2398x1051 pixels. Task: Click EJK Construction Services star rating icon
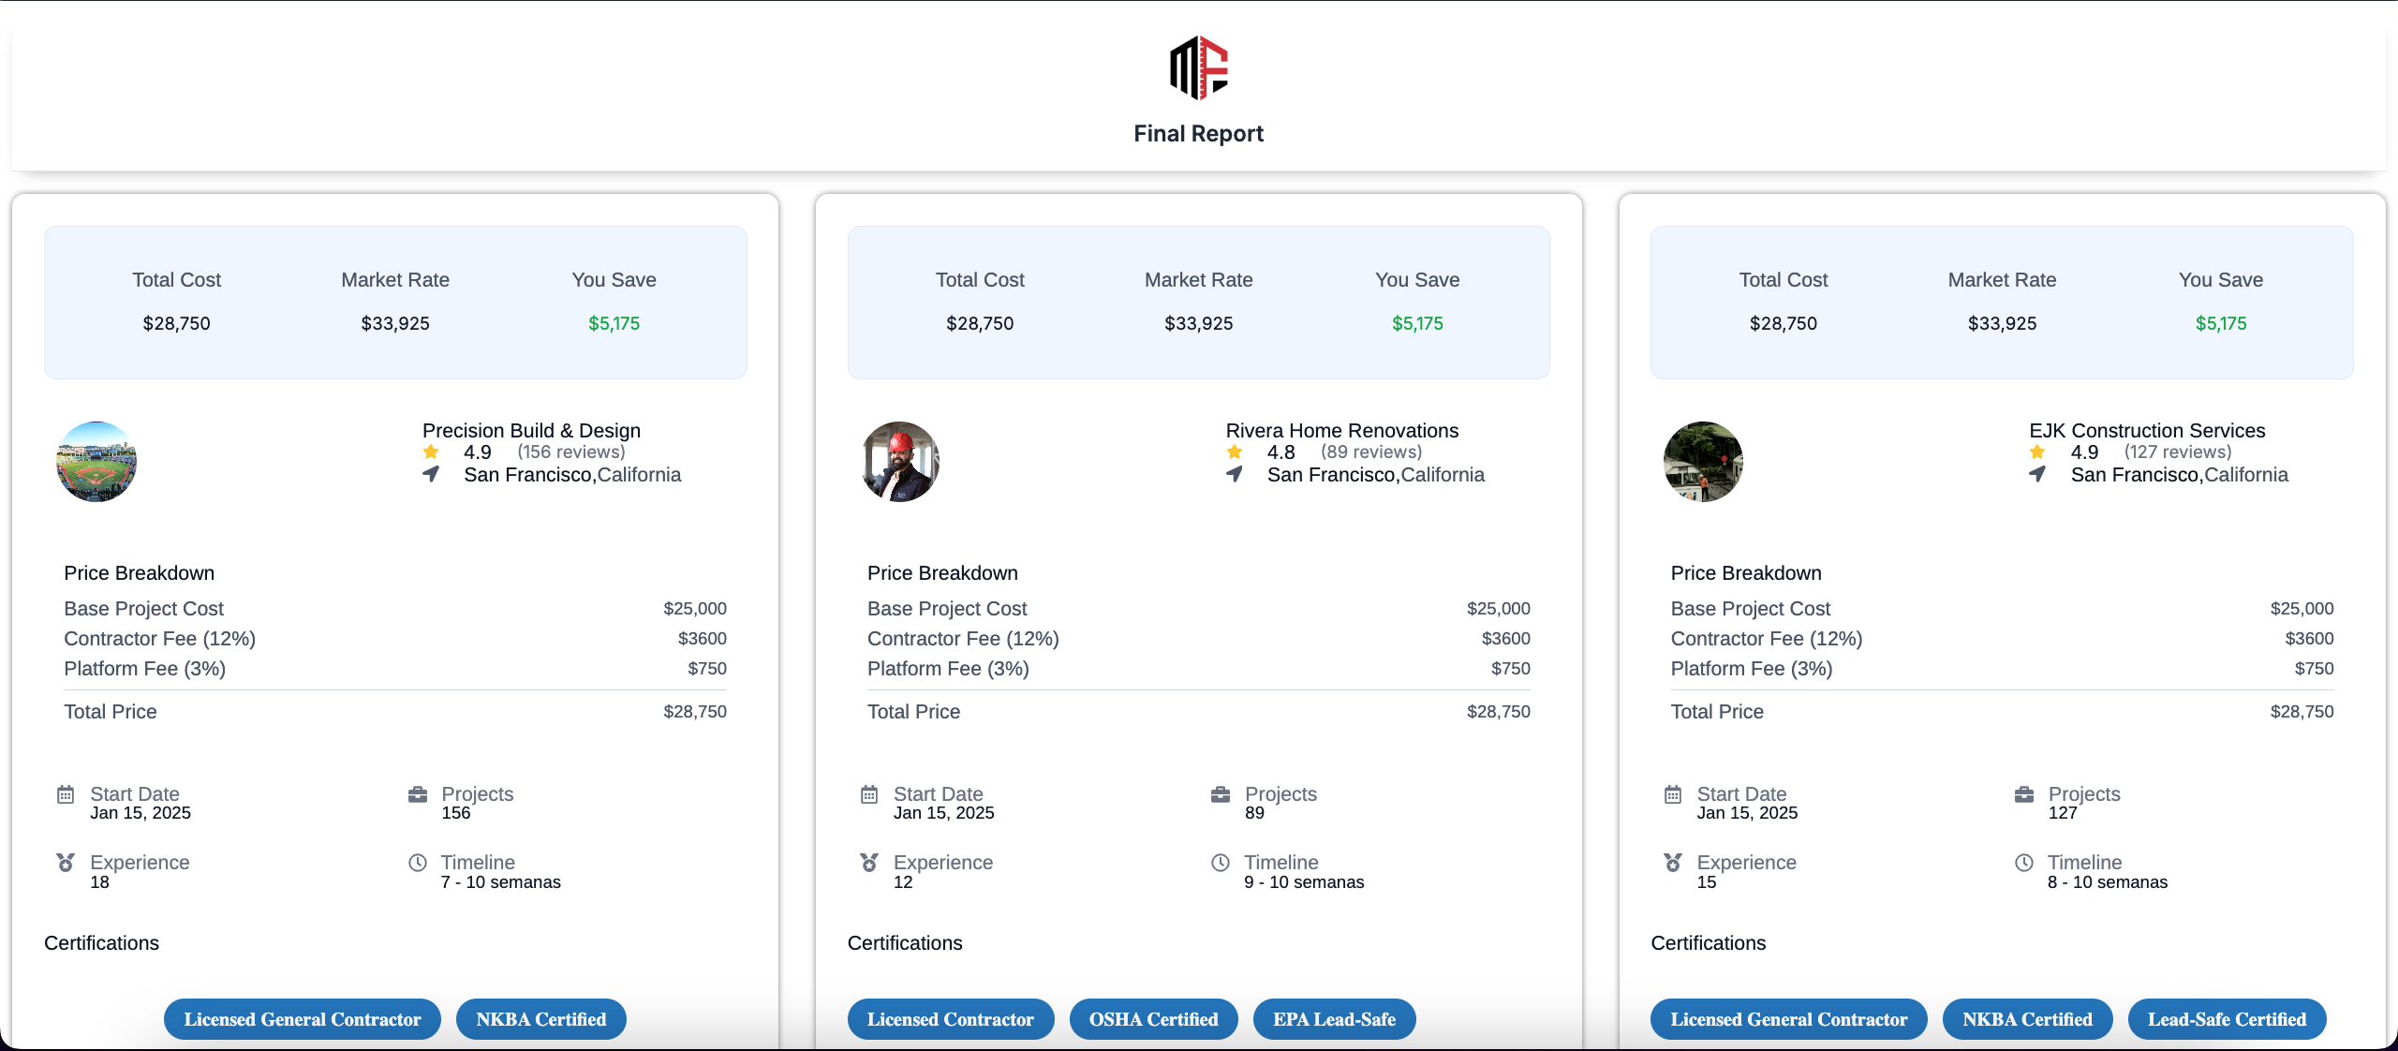pyautogui.click(x=2037, y=452)
